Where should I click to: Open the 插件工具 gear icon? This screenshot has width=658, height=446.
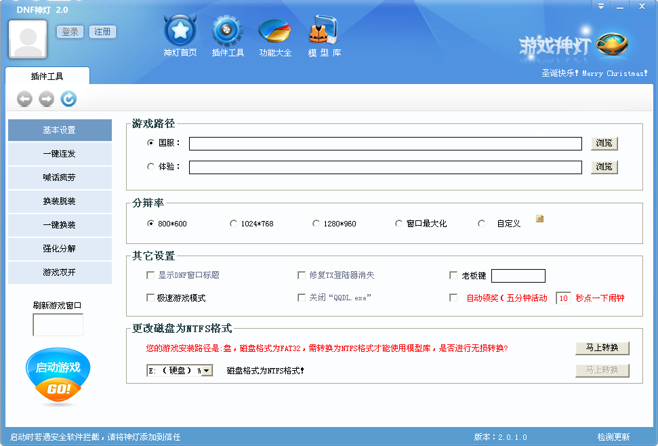(227, 31)
